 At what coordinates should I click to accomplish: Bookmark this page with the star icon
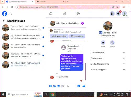click(x=117, y=7)
